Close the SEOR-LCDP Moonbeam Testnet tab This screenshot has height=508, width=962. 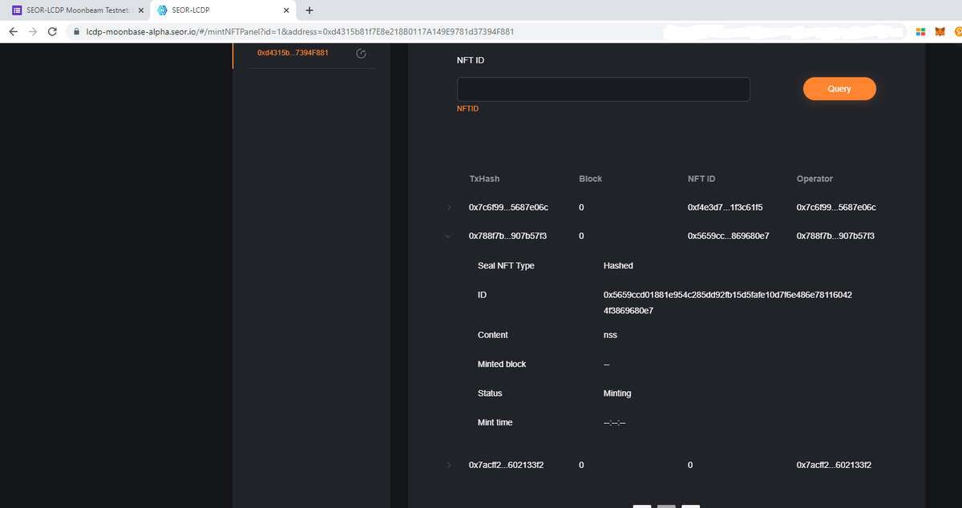[140, 10]
